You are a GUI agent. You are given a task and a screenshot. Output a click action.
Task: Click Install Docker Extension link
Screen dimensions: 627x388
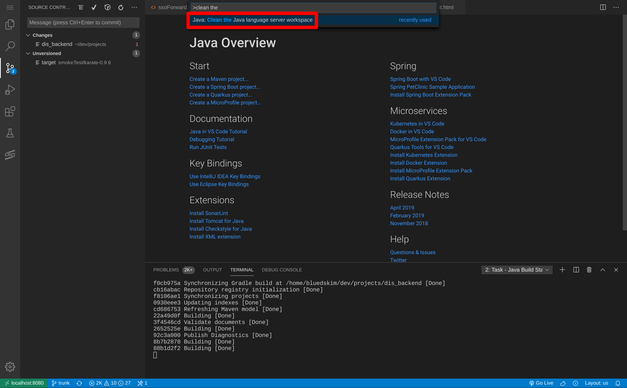pyautogui.click(x=419, y=163)
